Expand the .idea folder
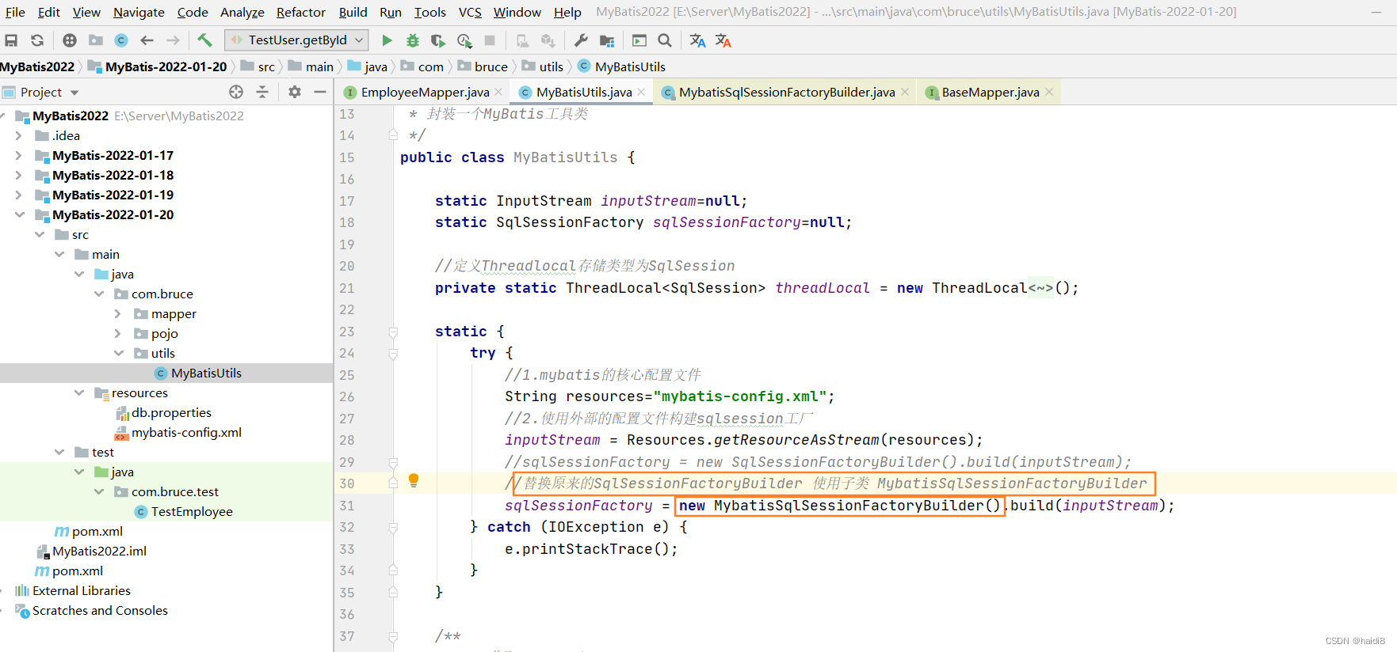 [x=18, y=135]
